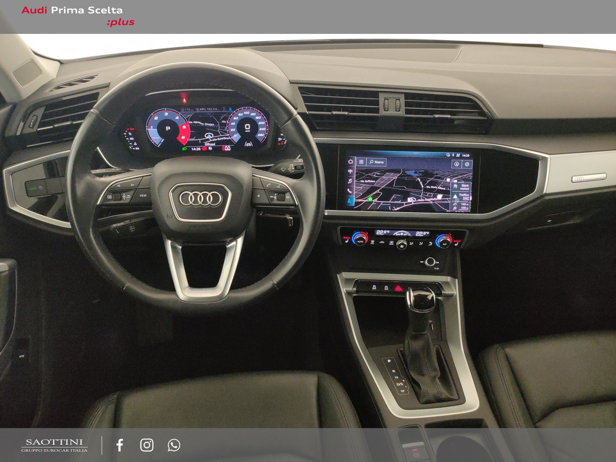Turn the right A/C temperature knob
This screenshot has height=462, width=616.
(445, 242)
